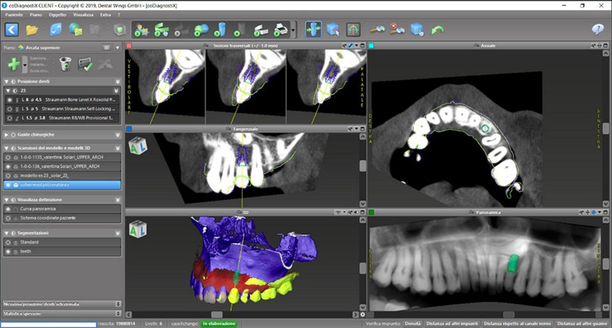The image size is (612, 328).
Task: Click the green plus add icon
Action: click(x=13, y=66)
